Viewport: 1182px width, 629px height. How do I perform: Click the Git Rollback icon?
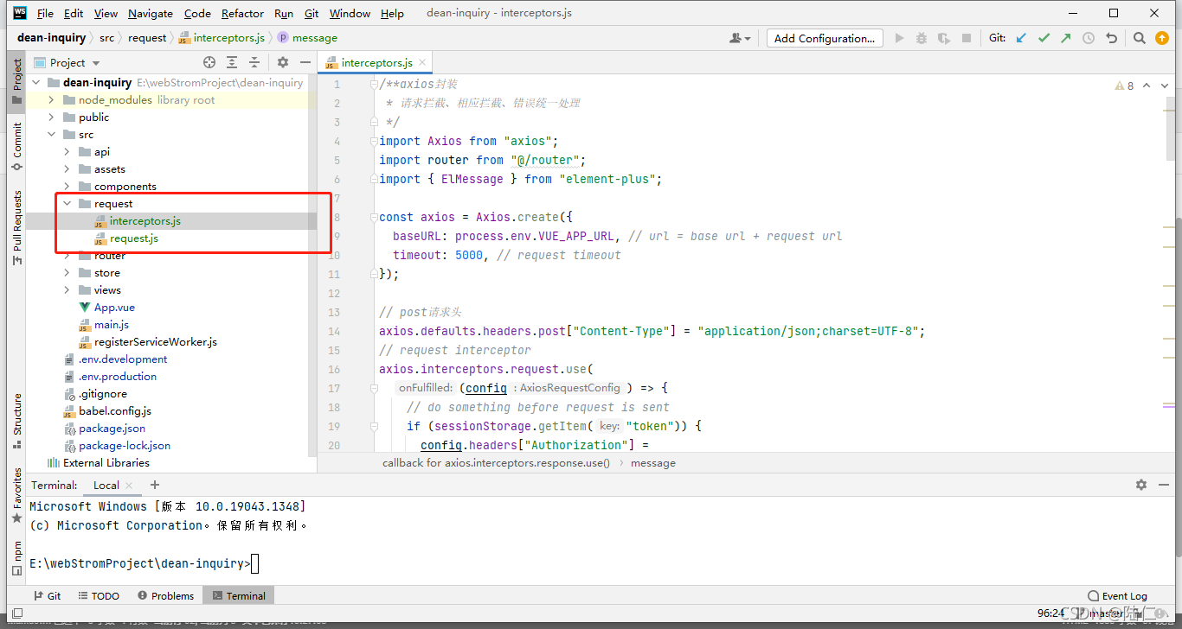[x=1112, y=38]
